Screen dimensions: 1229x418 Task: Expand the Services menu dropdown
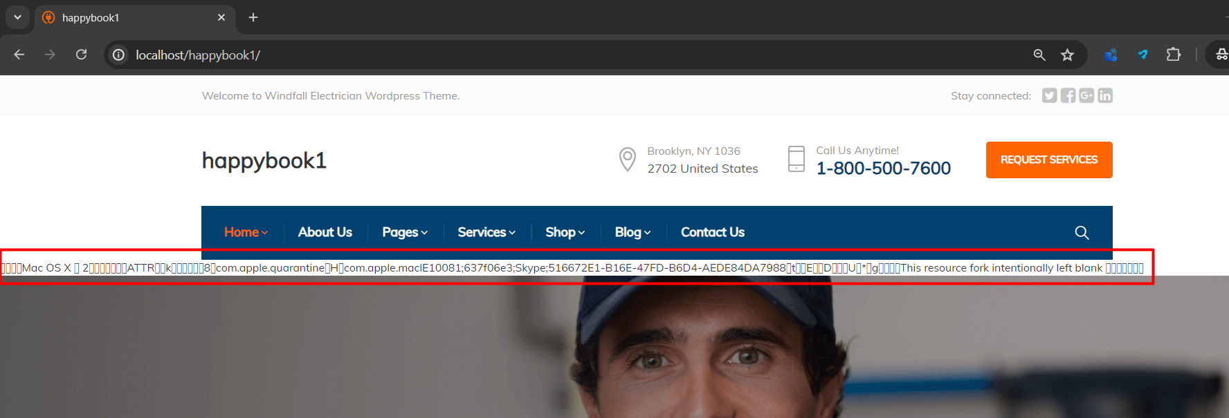pyautogui.click(x=486, y=232)
